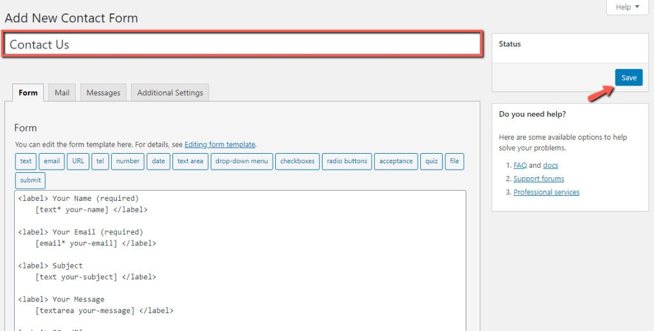Image resolution: width=654 pixels, height=331 pixels.
Task: Insert a tel tag
Action: pyautogui.click(x=100, y=161)
